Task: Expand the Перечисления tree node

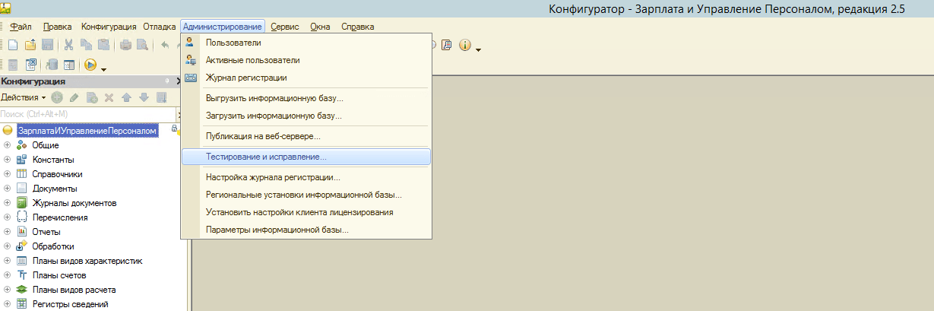Action: tap(7, 217)
